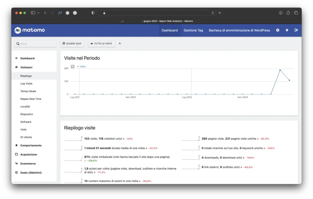The width and height of the screenshot is (313, 199).
Task: Collapse the top controls with double chevron
Action: point(120,44)
